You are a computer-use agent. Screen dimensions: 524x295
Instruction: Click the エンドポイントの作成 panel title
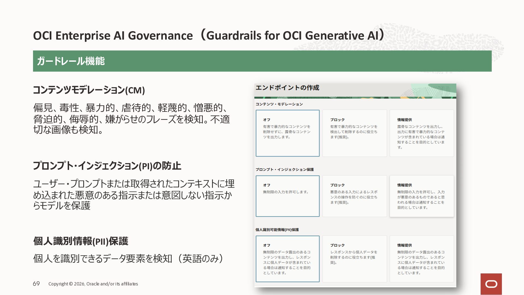click(x=287, y=88)
